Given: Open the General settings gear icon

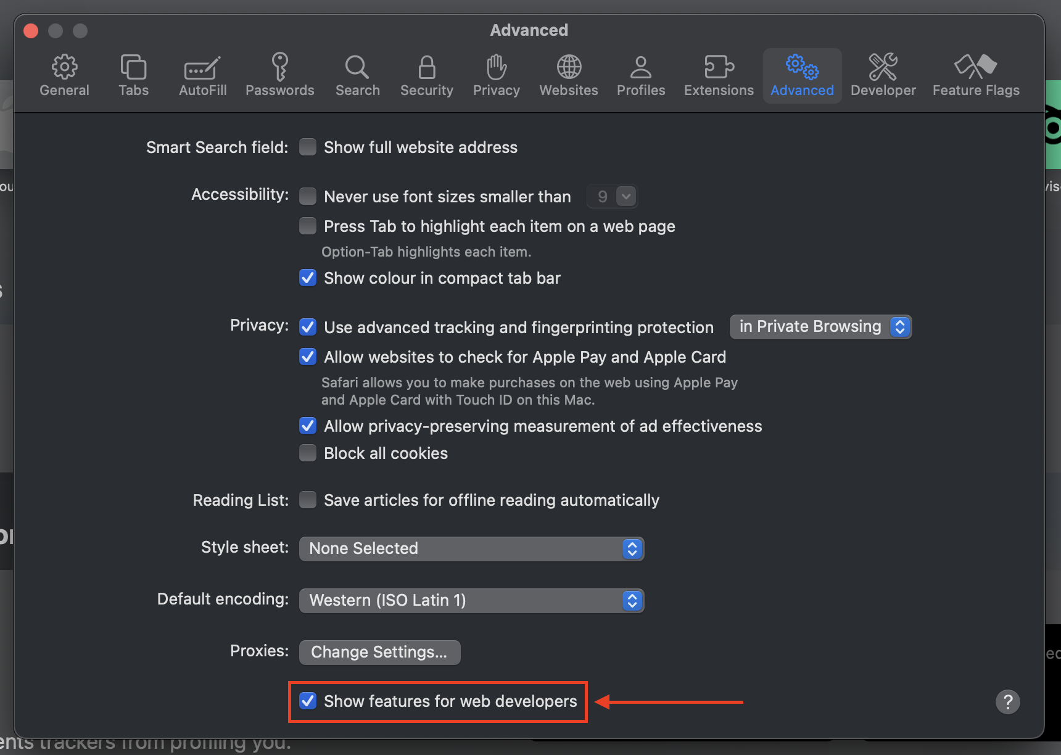Looking at the screenshot, I should pos(64,67).
